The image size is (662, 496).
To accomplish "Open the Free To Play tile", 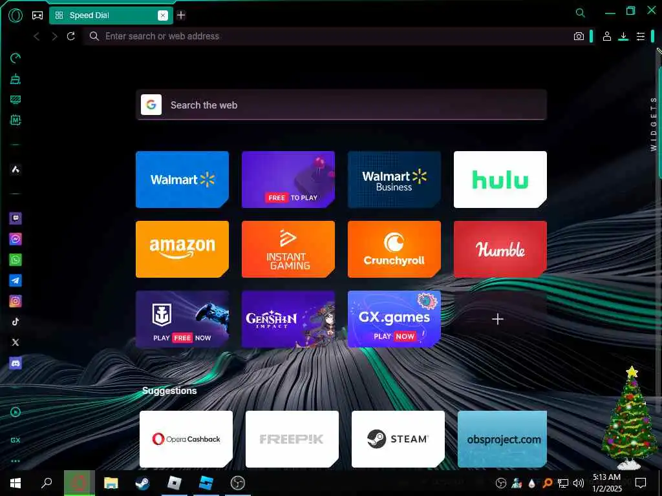I will pyautogui.click(x=288, y=180).
